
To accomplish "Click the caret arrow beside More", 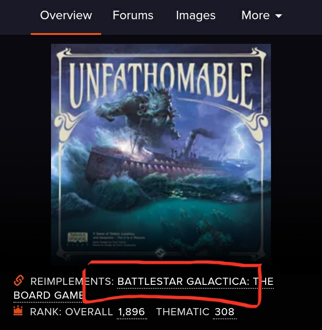I will pos(279,16).
